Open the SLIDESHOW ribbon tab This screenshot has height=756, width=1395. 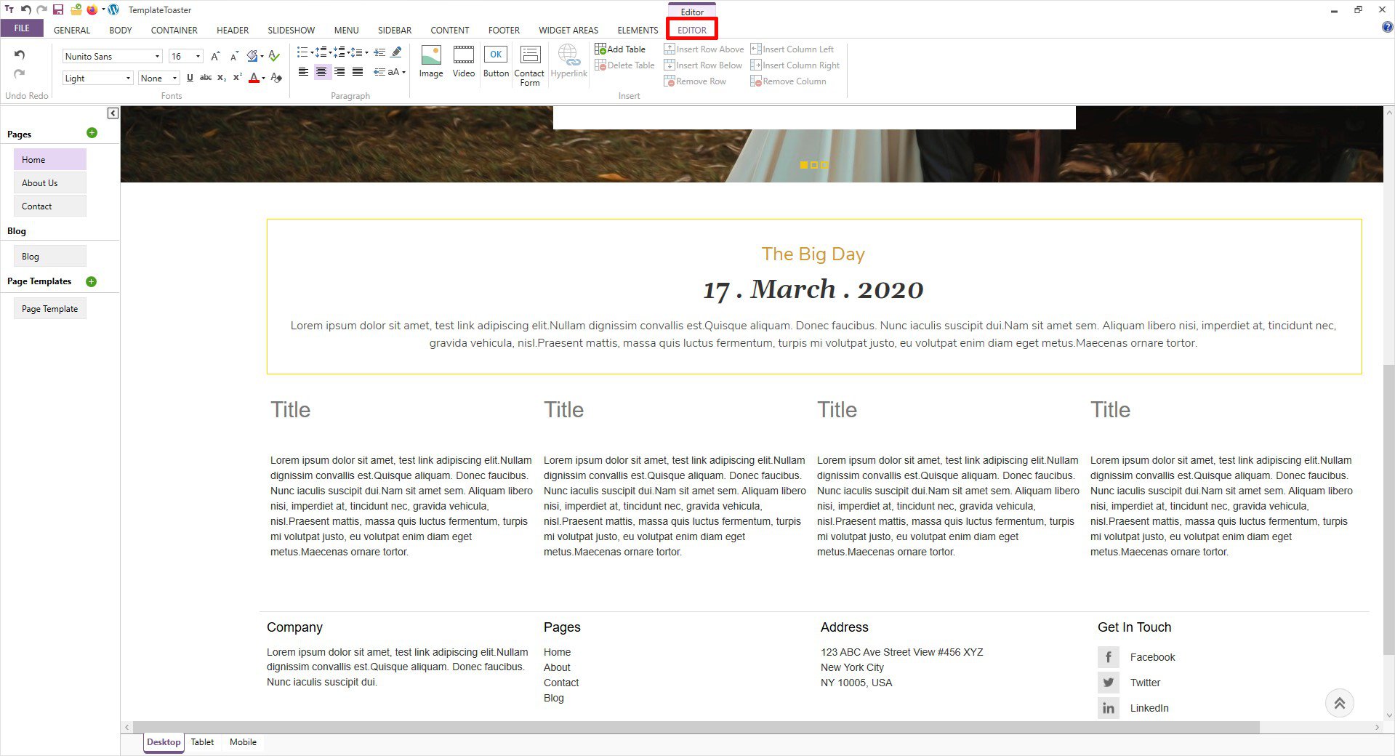pyautogui.click(x=291, y=30)
